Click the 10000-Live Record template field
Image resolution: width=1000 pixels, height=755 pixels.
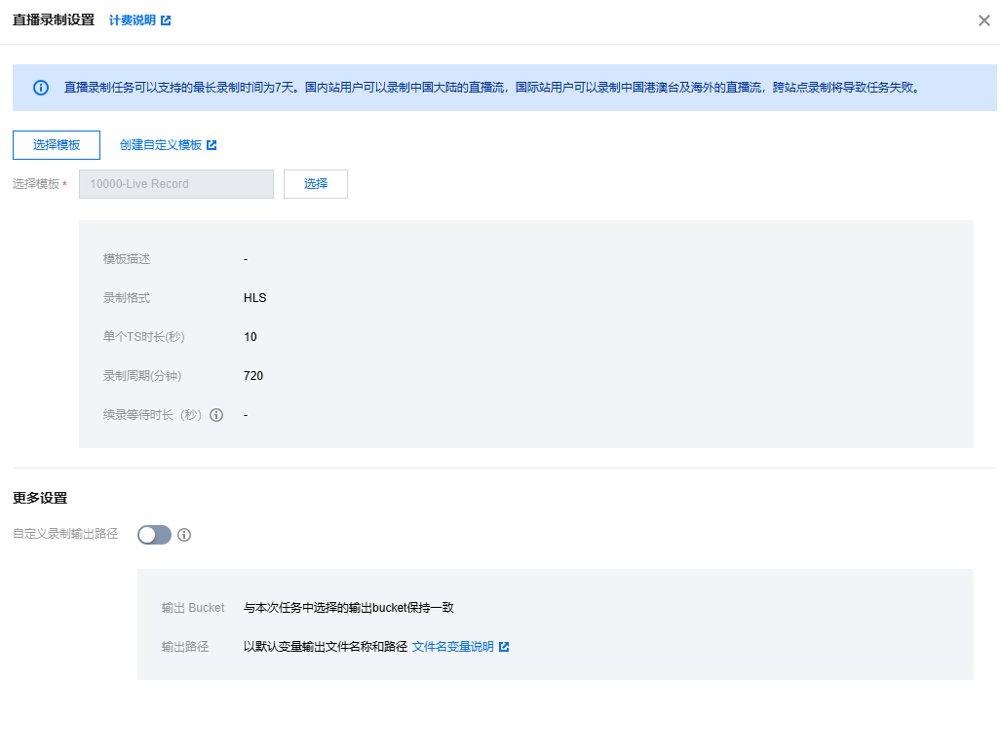coord(176,184)
